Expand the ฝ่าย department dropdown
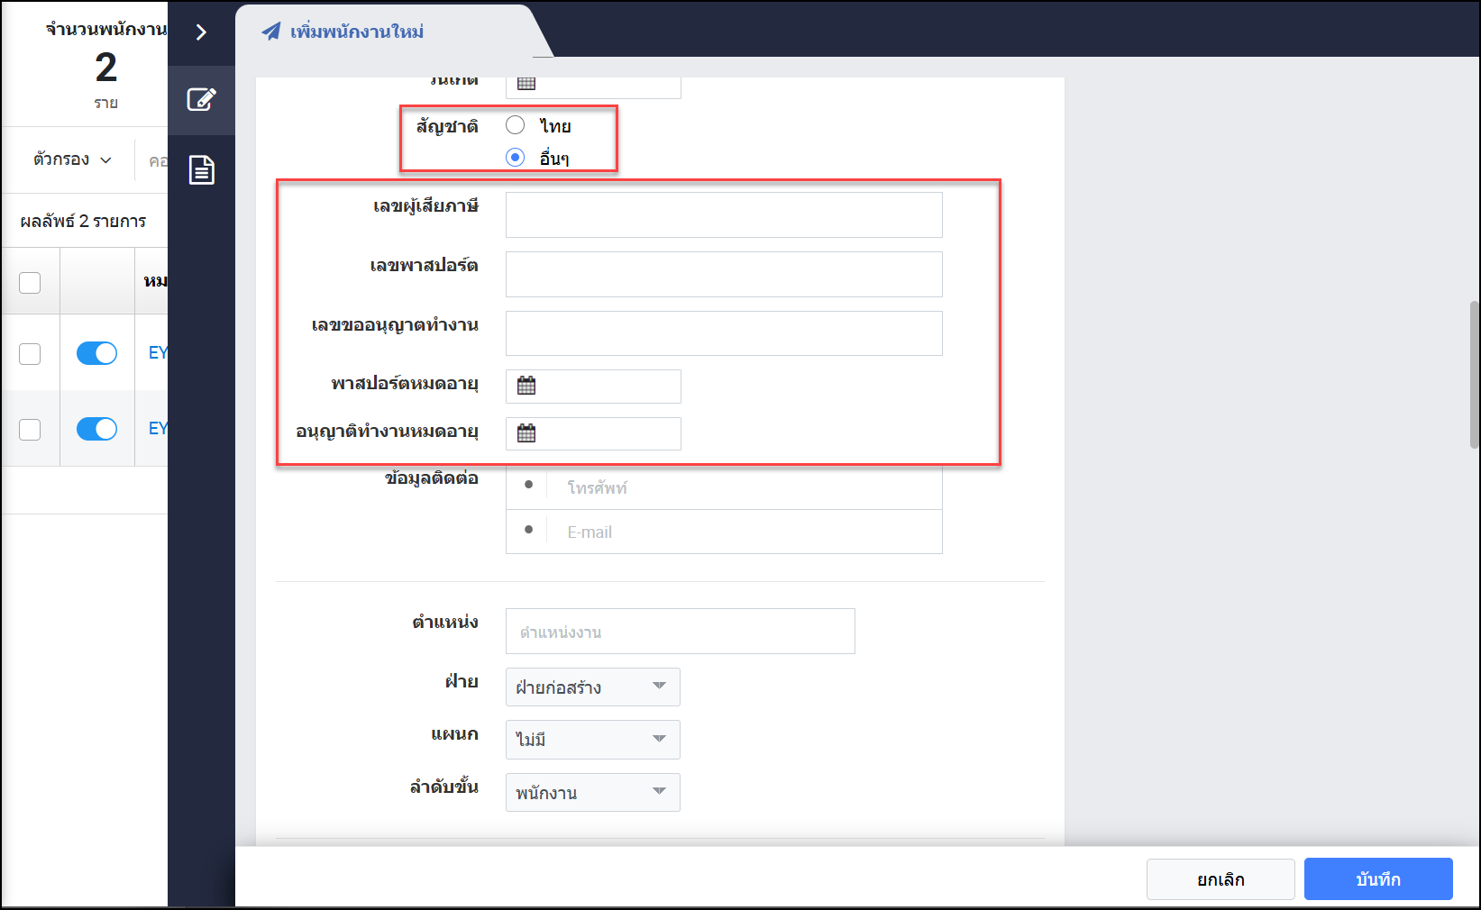 coord(592,687)
